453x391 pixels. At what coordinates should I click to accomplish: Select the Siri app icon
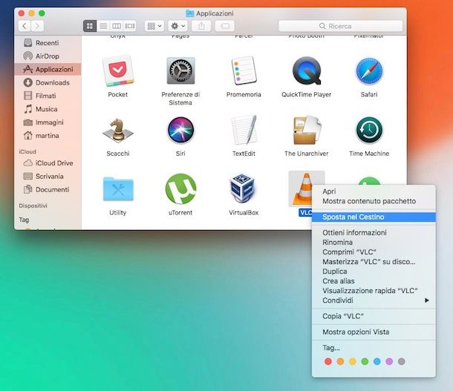[180, 130]
